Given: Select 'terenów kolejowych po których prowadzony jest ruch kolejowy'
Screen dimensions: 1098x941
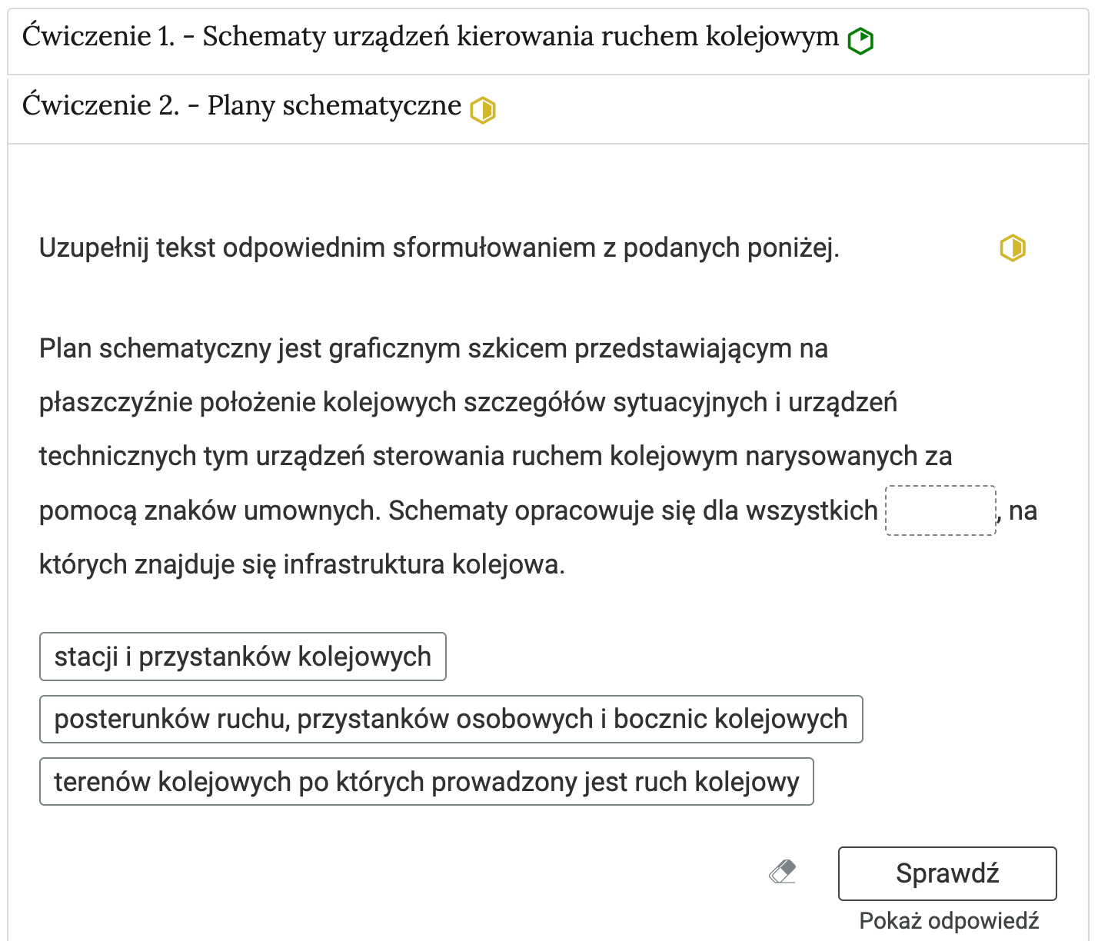Looking at the screenshot, I should pos(427,781).
